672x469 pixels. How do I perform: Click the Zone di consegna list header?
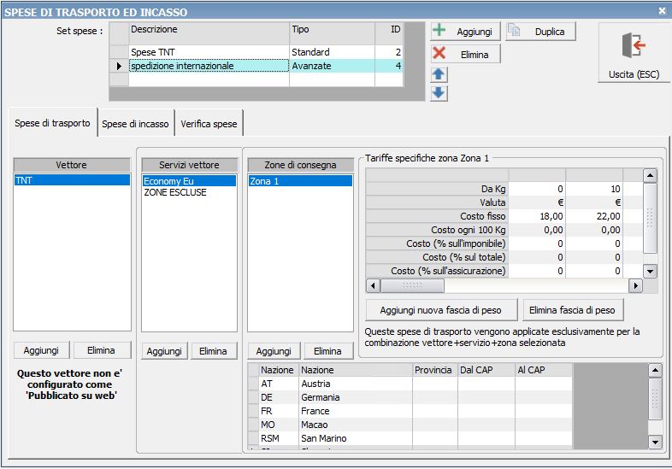coord(300,165)
